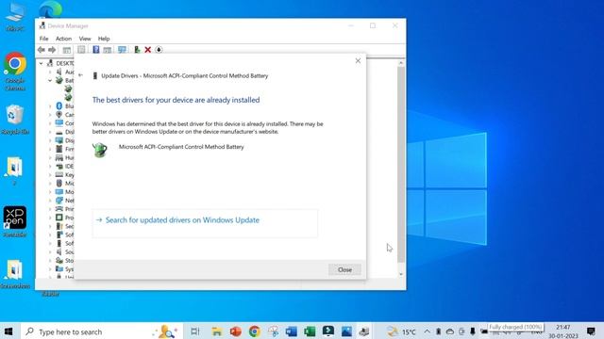Screen dimensions: 604x339
Task: Click the Back arrow in Device Manager toolbar
Action: tap(42, 50)
